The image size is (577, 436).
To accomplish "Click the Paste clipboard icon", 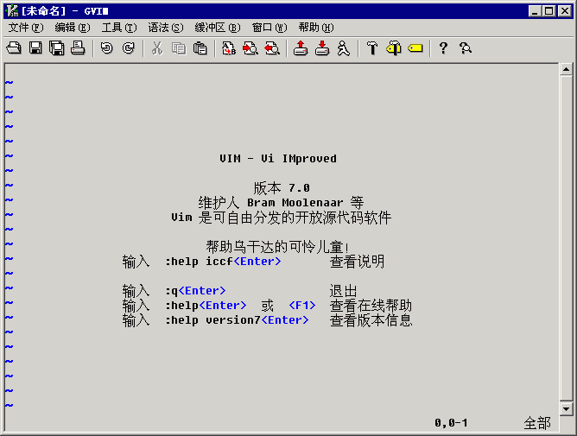I will [200, 48].
